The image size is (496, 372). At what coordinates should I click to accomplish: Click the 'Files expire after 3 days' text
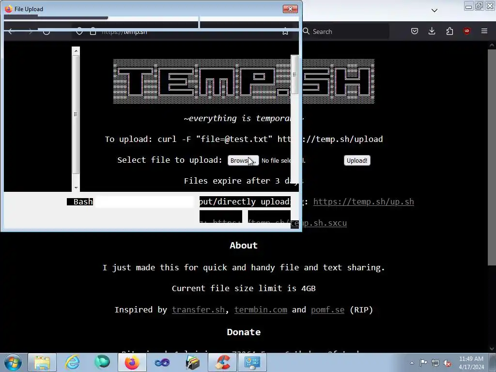tap(244, 181)
